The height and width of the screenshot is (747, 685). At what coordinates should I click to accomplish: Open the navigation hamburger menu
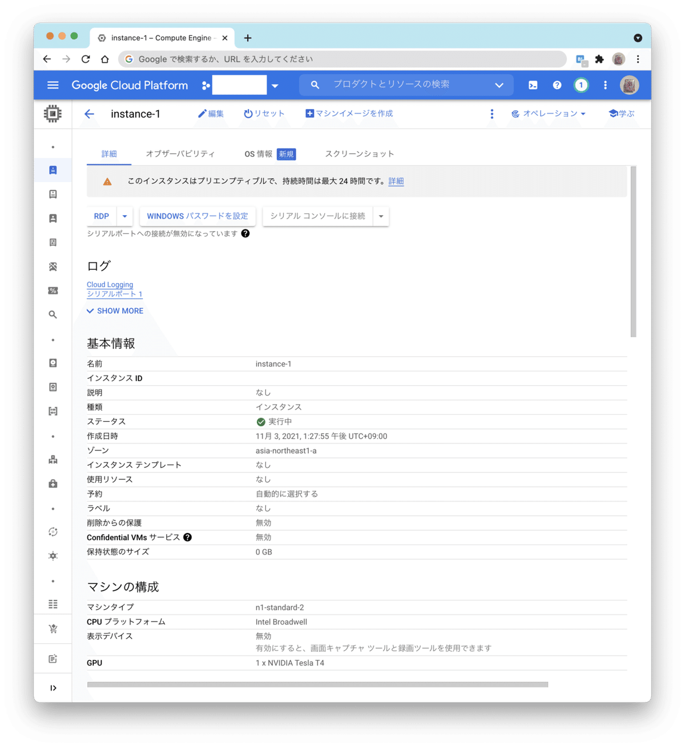point(53,84)
